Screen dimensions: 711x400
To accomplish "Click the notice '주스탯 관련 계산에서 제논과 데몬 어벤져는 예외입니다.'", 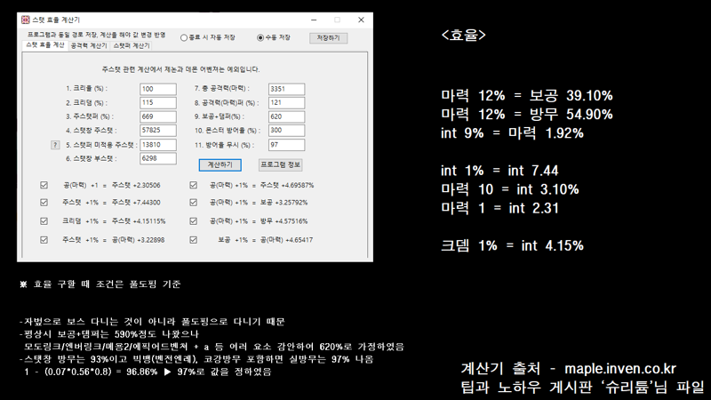I will (x=181, y=69).
